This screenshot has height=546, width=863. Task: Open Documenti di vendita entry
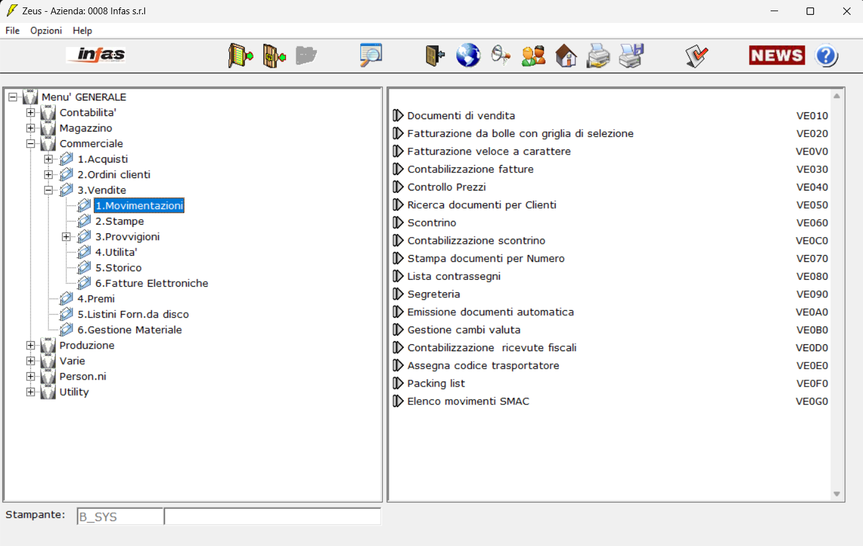pyautogui.click(x=461, y=116)
